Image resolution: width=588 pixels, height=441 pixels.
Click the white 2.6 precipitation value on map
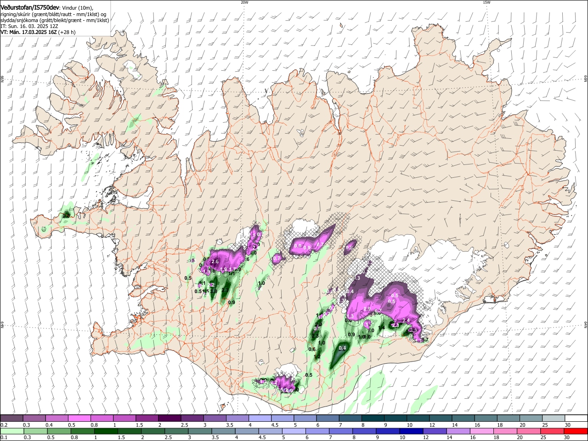(215, 262)
